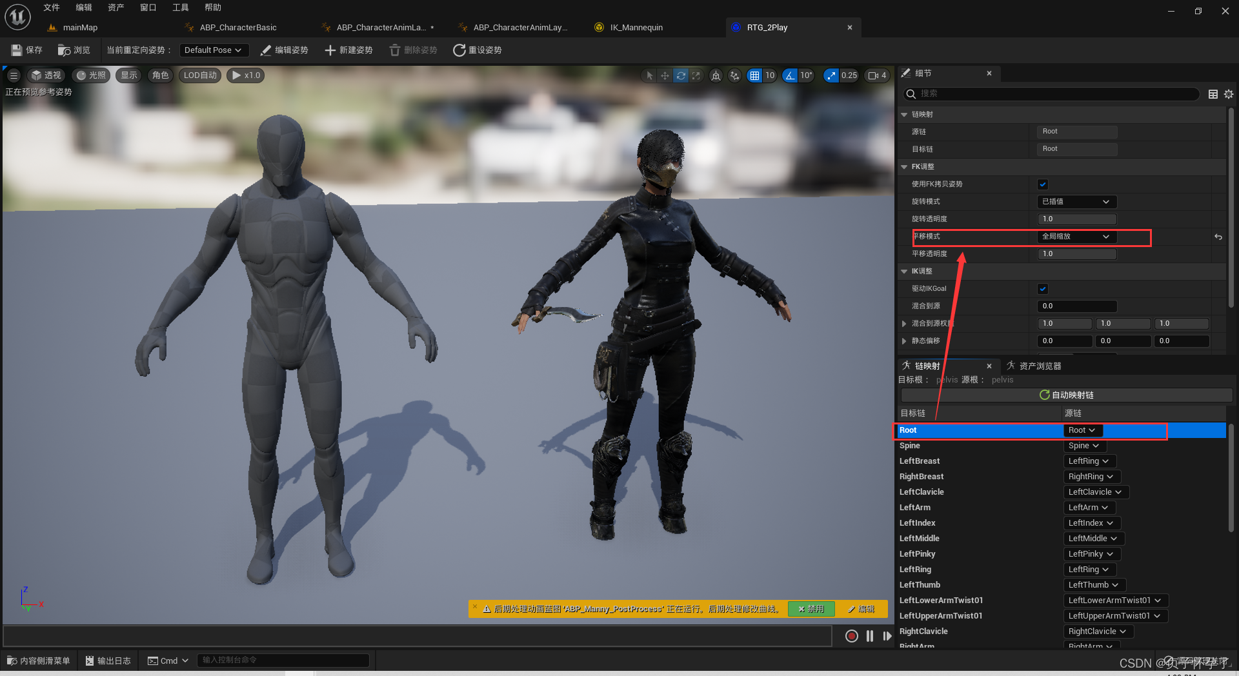Image resolution: width=1239 pixels, height=676 pixels.
Task: Open the 帮助 menu
Action: coord(213,8)
